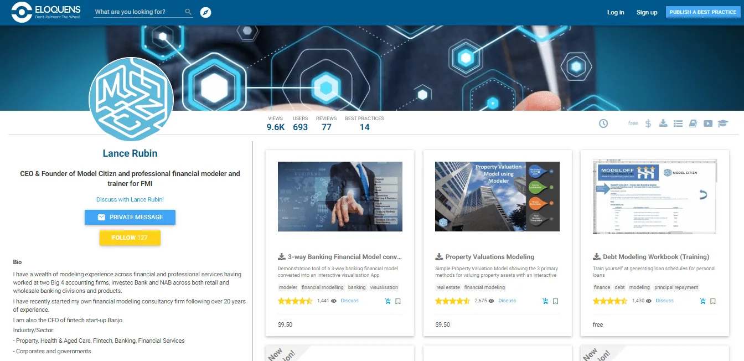Filter by book icon
This screenshot has height=361, width=744.
point(693,123)
